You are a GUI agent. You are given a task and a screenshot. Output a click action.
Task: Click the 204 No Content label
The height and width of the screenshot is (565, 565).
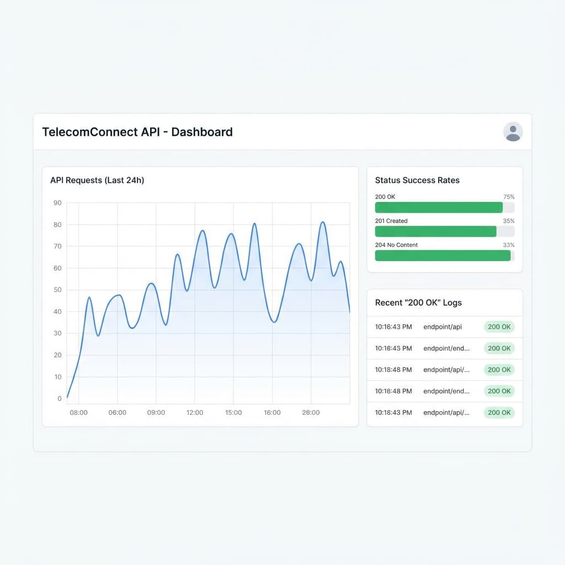coord(396,245)
